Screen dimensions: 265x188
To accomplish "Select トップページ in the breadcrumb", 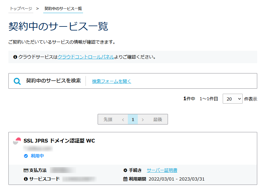I will point(21,9).
